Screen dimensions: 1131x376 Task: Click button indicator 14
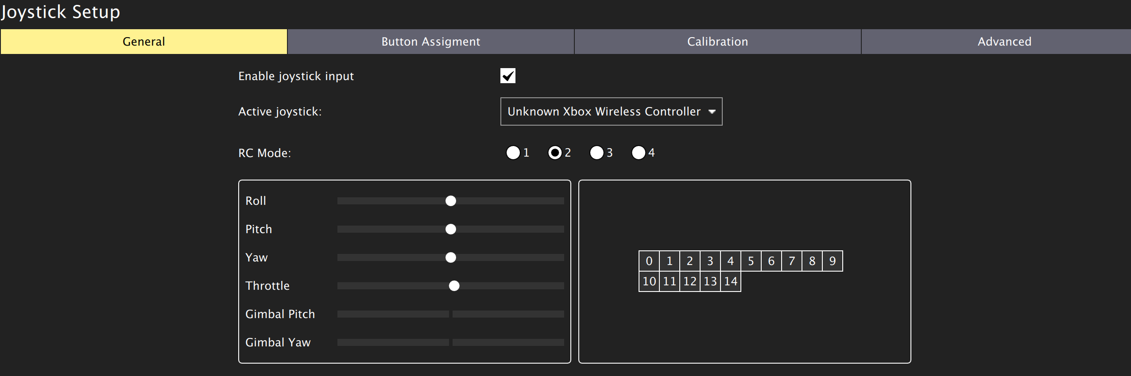(x=731, y=281)
